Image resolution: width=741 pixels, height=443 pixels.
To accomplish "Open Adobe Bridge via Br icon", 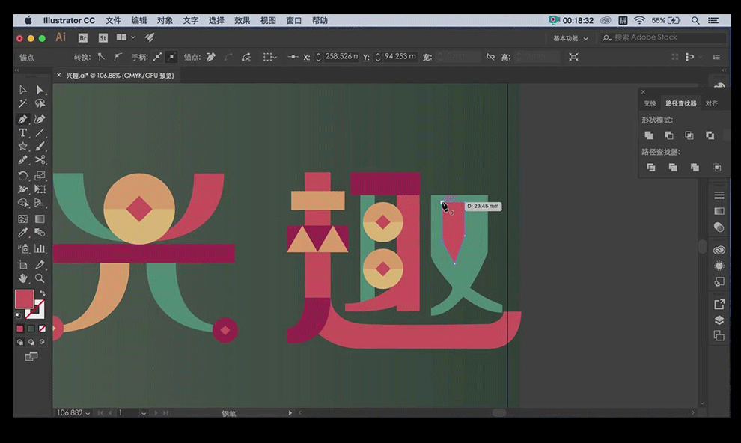I will click(83, 37).
